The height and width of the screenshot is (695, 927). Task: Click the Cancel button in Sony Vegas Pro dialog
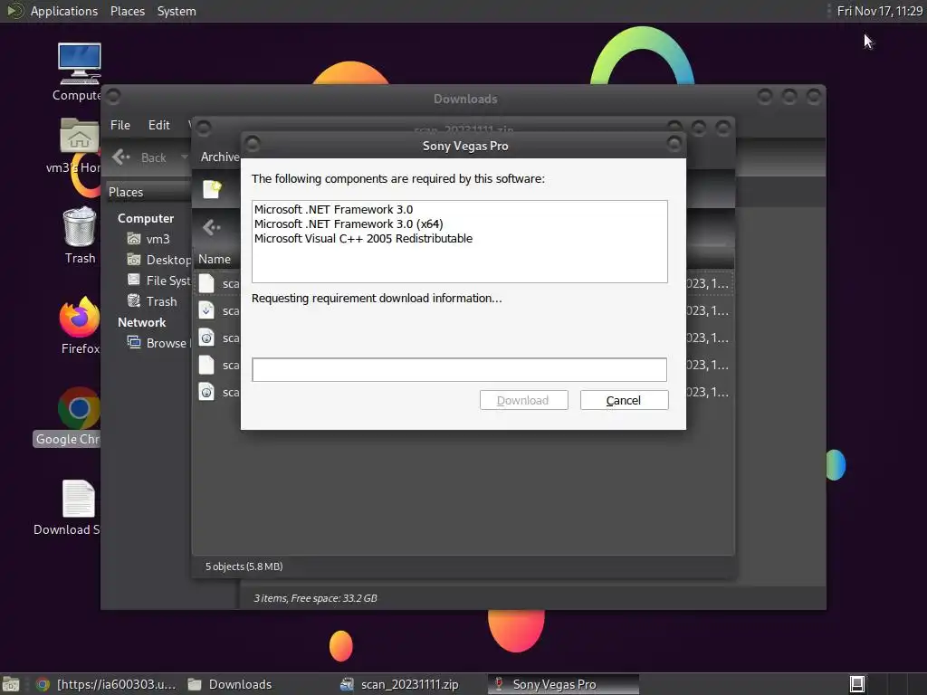pos(624,400)
